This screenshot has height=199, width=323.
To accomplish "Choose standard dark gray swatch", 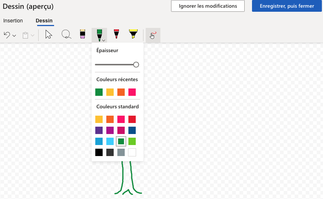I will click(x=110, y=152).
